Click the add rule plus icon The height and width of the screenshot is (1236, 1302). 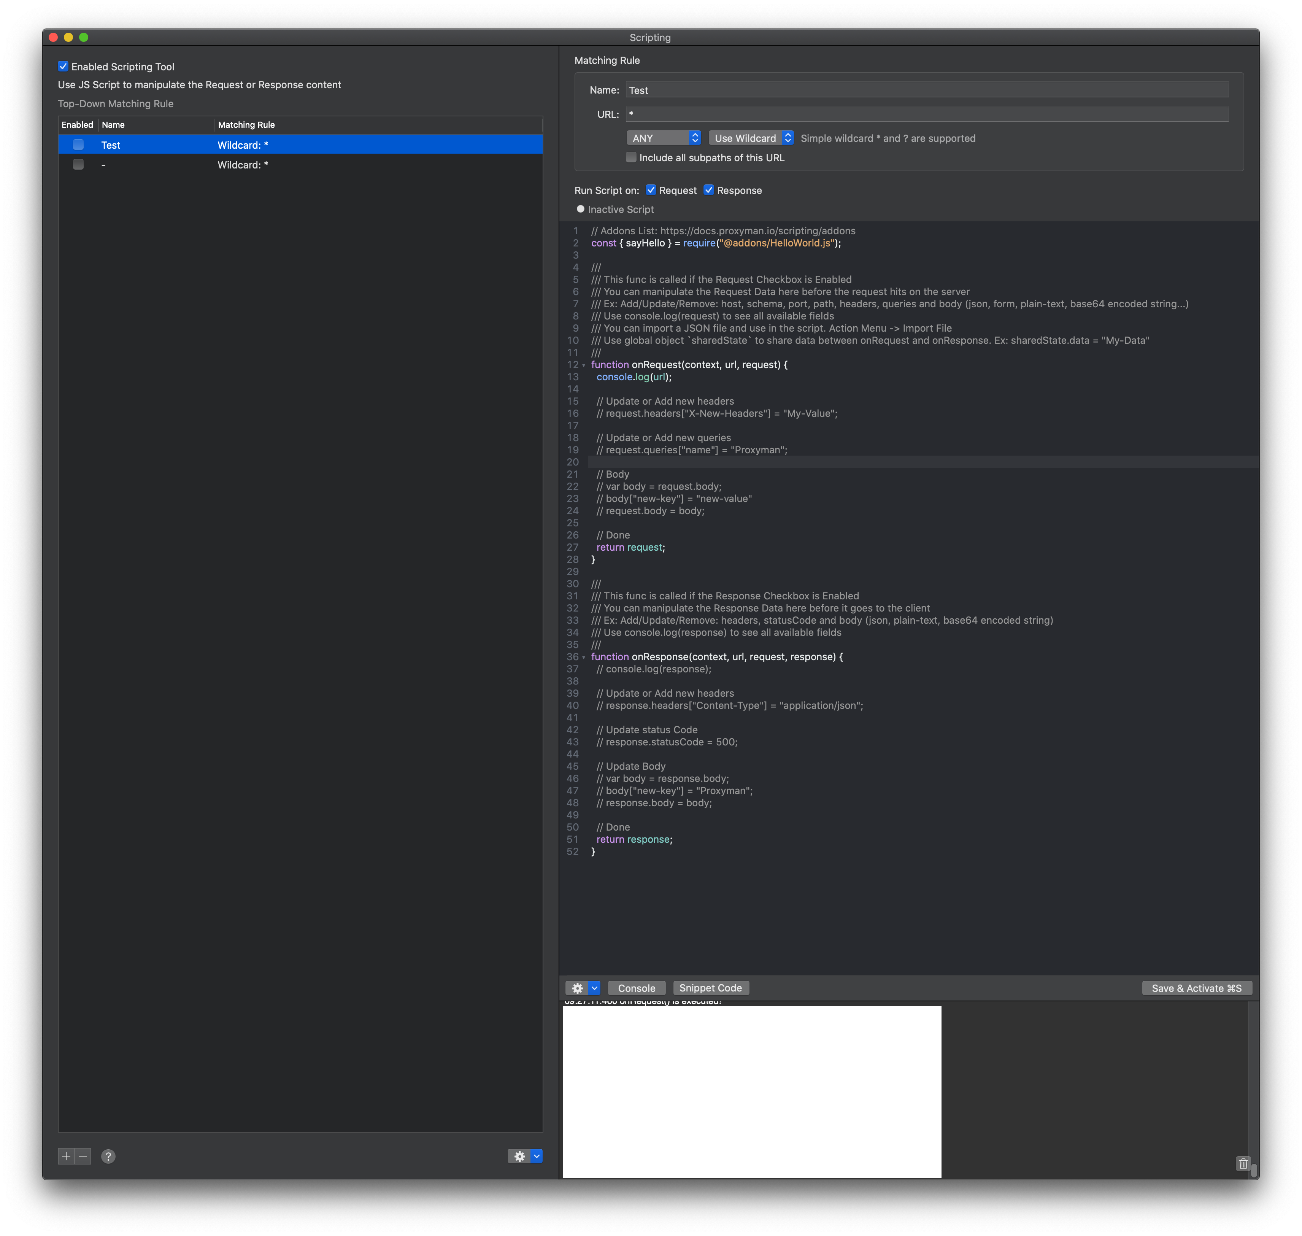point(66,1156)
